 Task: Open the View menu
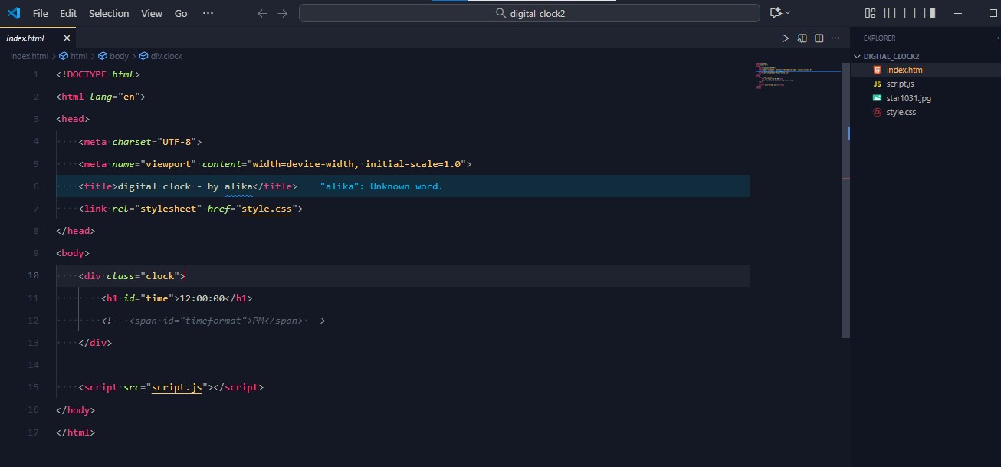click(152, 13)
